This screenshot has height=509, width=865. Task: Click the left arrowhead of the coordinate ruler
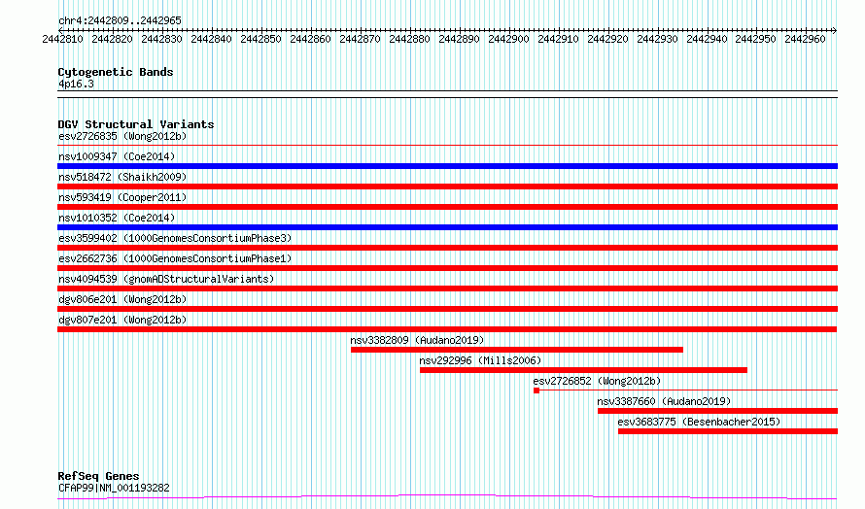(60, 30)
